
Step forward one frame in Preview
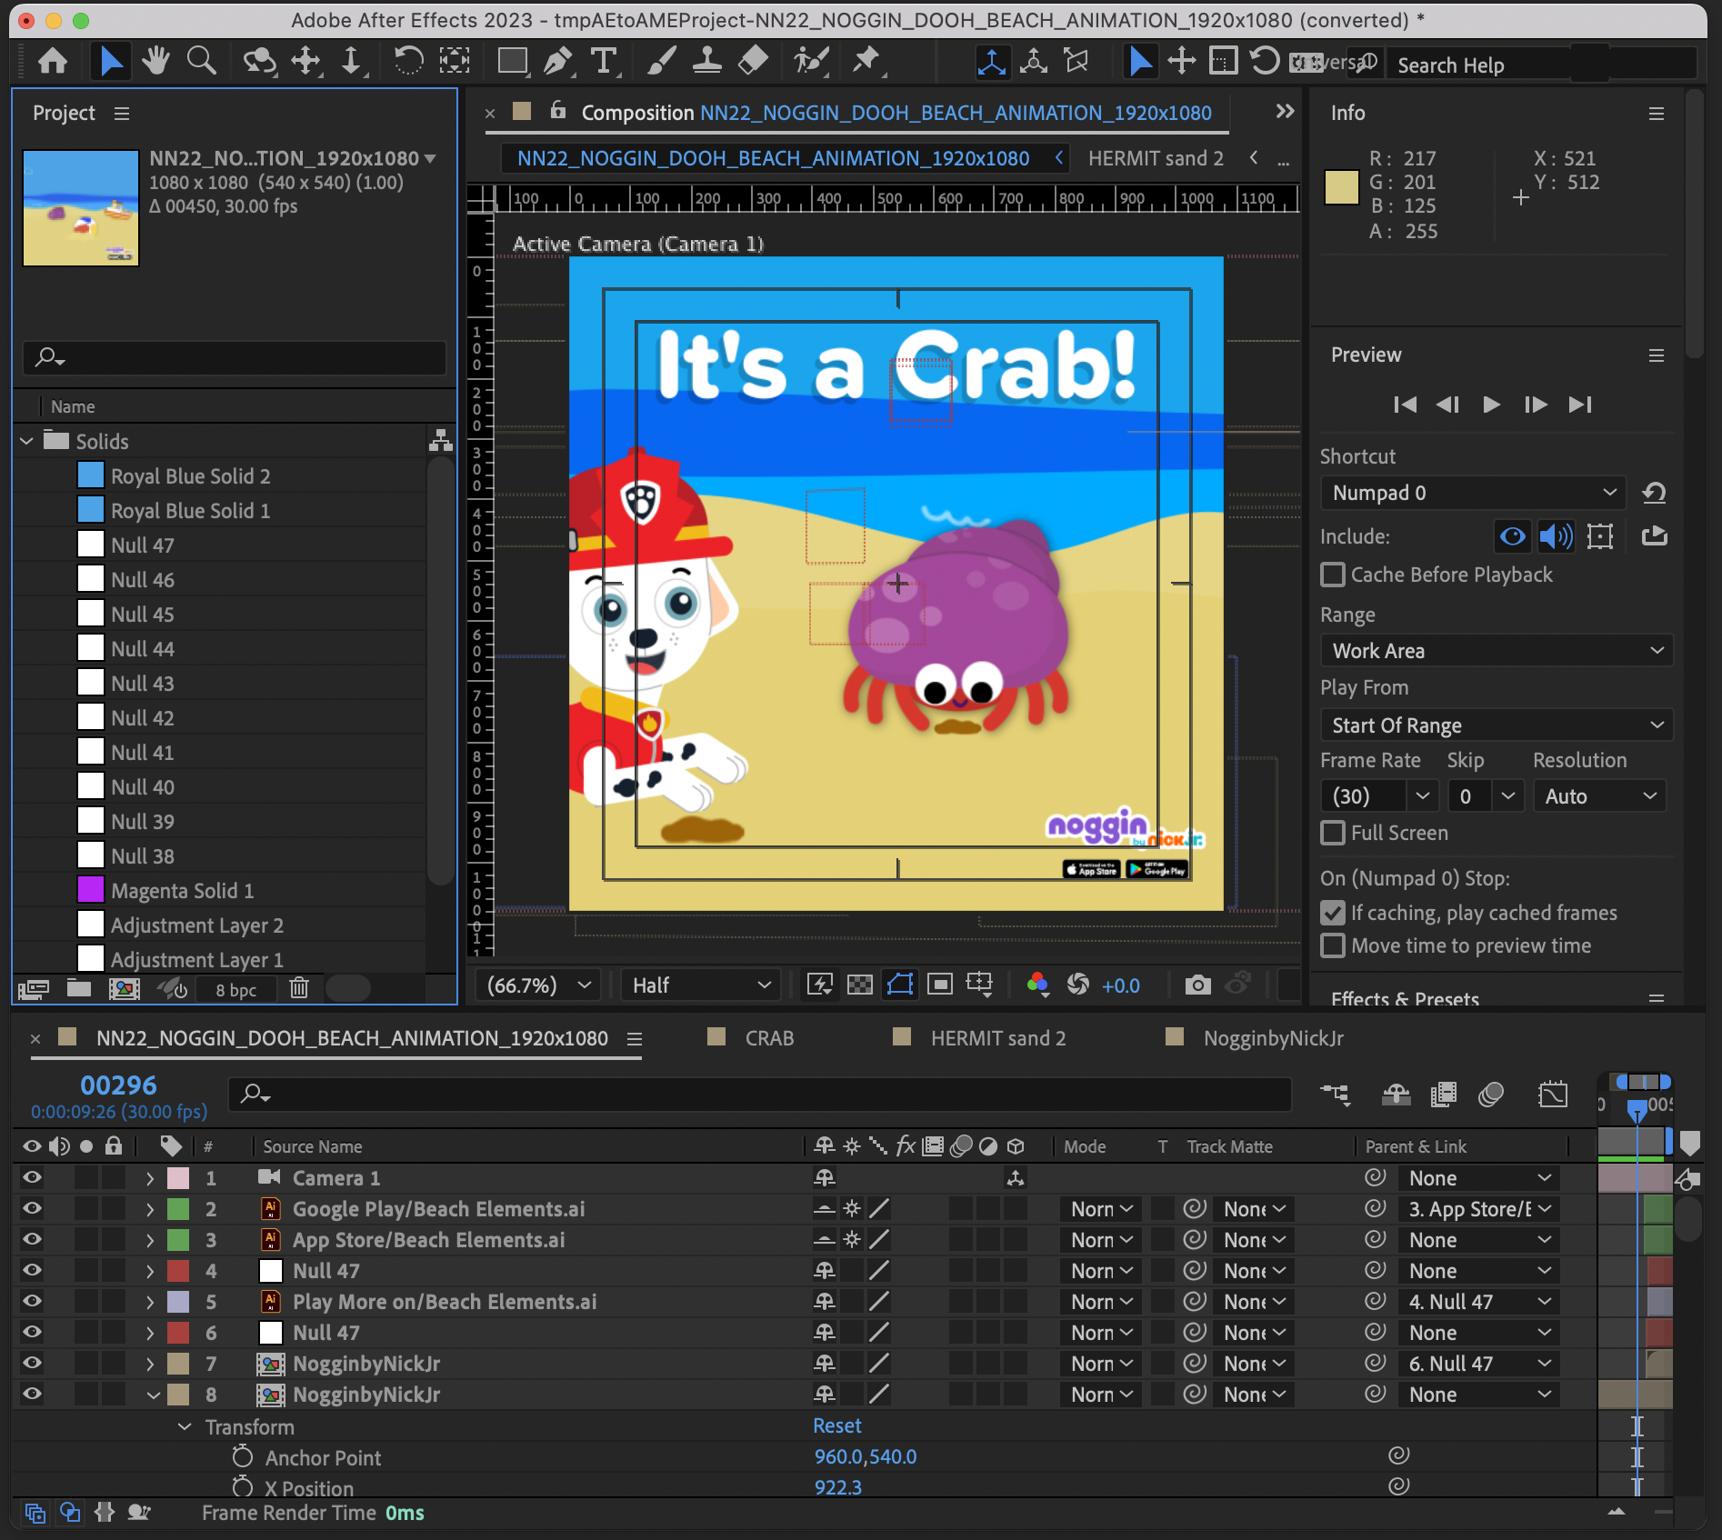(1536, 405)
